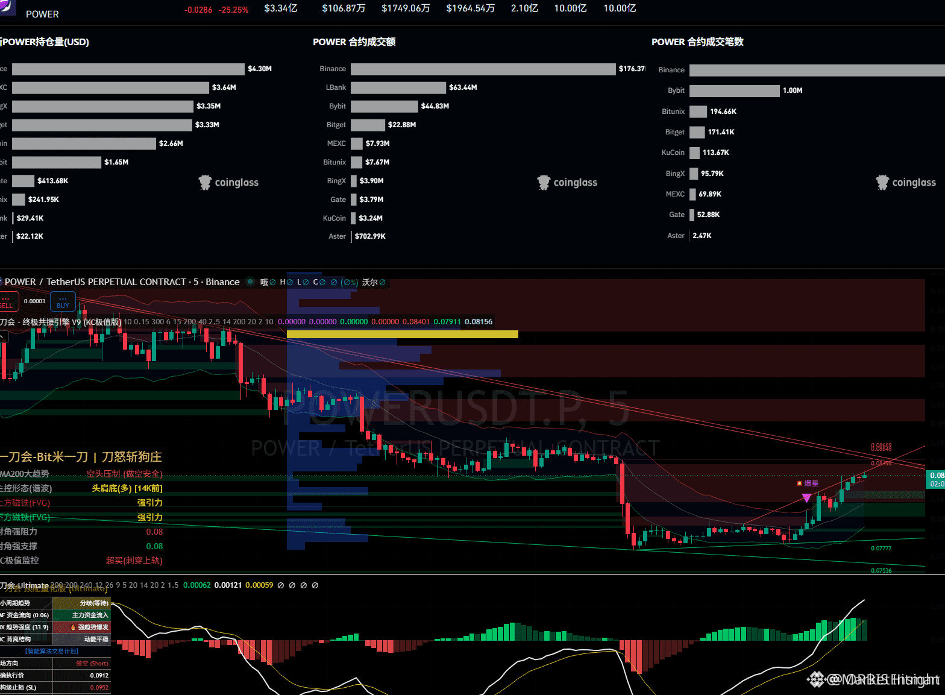Click the Binance $176.37M volume bar in 合约成交额

483,69
